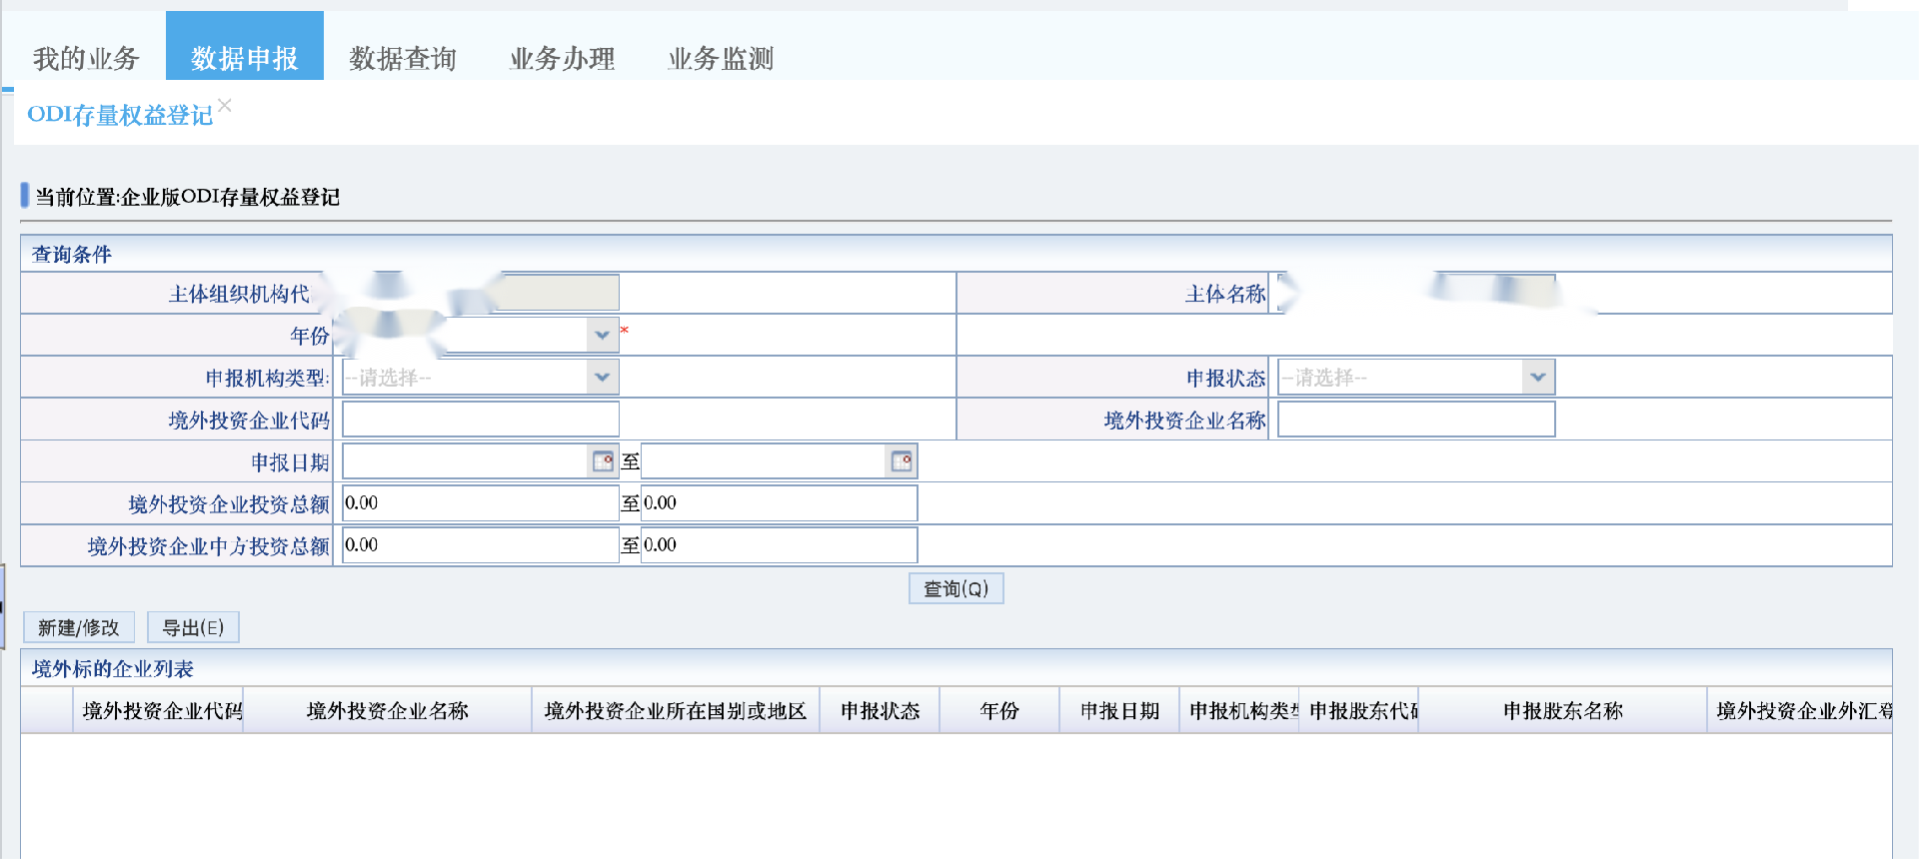Viewport: 1919px width, 859px height.
Task: Expand the 年份 dropdown
Action: [602, 336]
